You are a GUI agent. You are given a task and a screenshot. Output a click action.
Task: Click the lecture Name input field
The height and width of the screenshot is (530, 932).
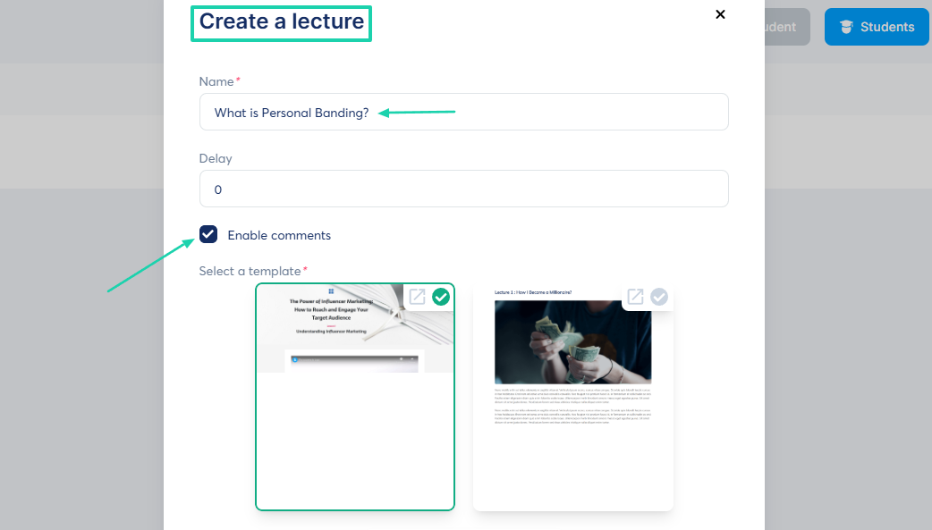(463, 112)
